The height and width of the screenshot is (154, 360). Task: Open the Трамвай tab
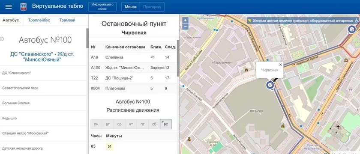(67, 20)
